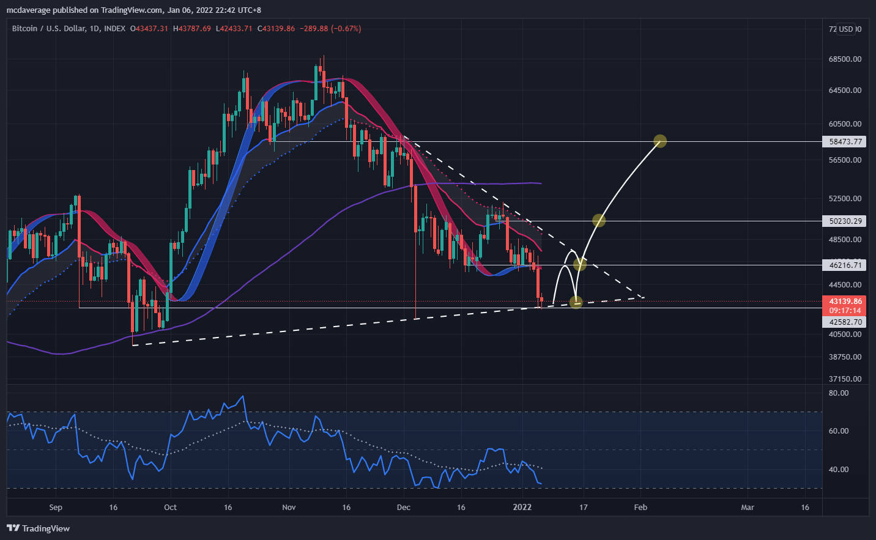Click the 58473.77 horizontal line price label
The width and height of the screenshot is (876, 540).
[844, 141]
